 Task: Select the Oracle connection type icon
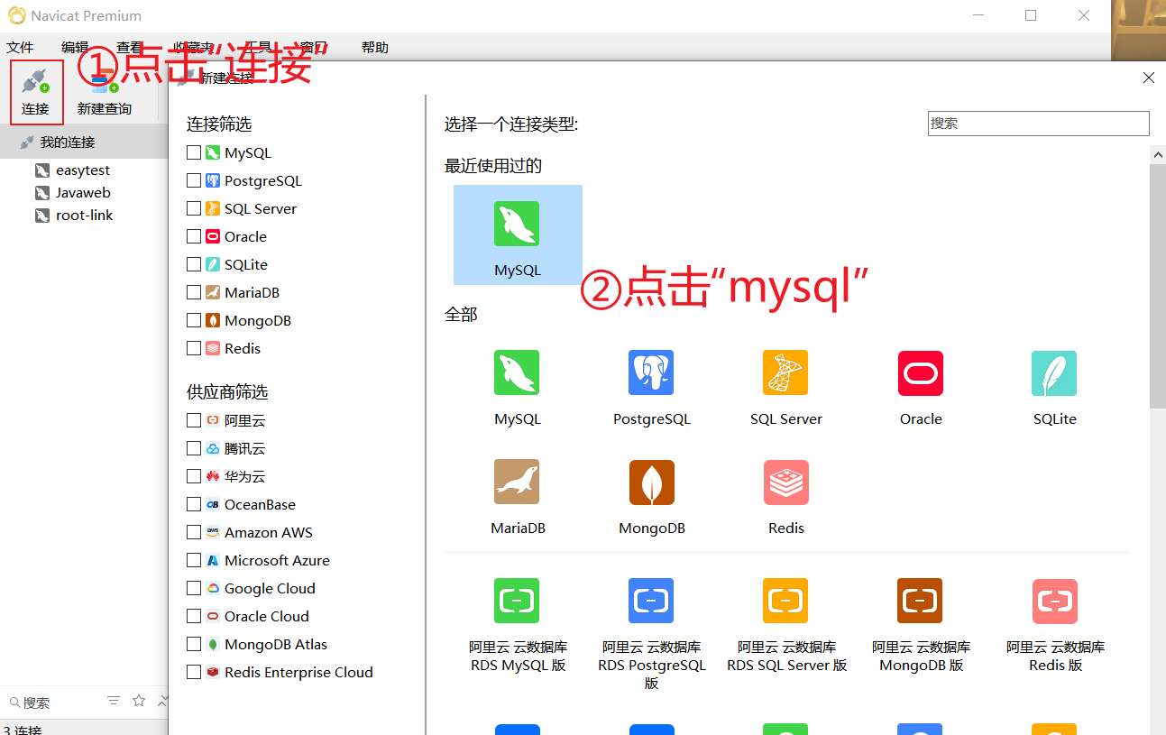921,372
